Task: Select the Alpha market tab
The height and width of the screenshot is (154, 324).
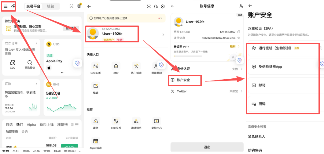Action: tap(31, 124)
